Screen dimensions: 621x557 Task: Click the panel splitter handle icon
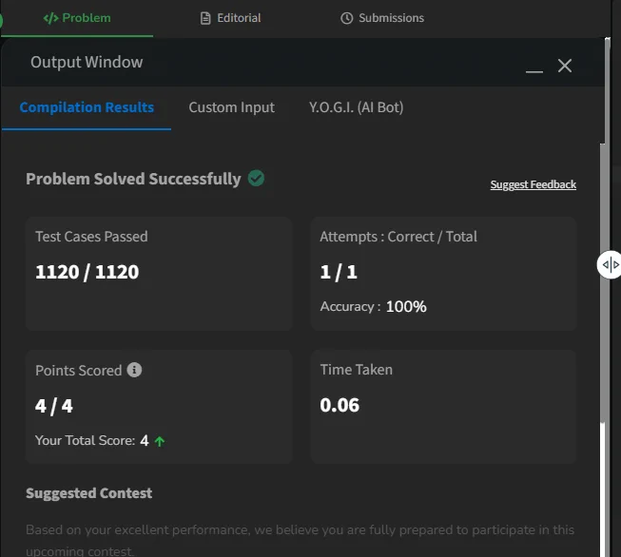(x=611, y=264)
